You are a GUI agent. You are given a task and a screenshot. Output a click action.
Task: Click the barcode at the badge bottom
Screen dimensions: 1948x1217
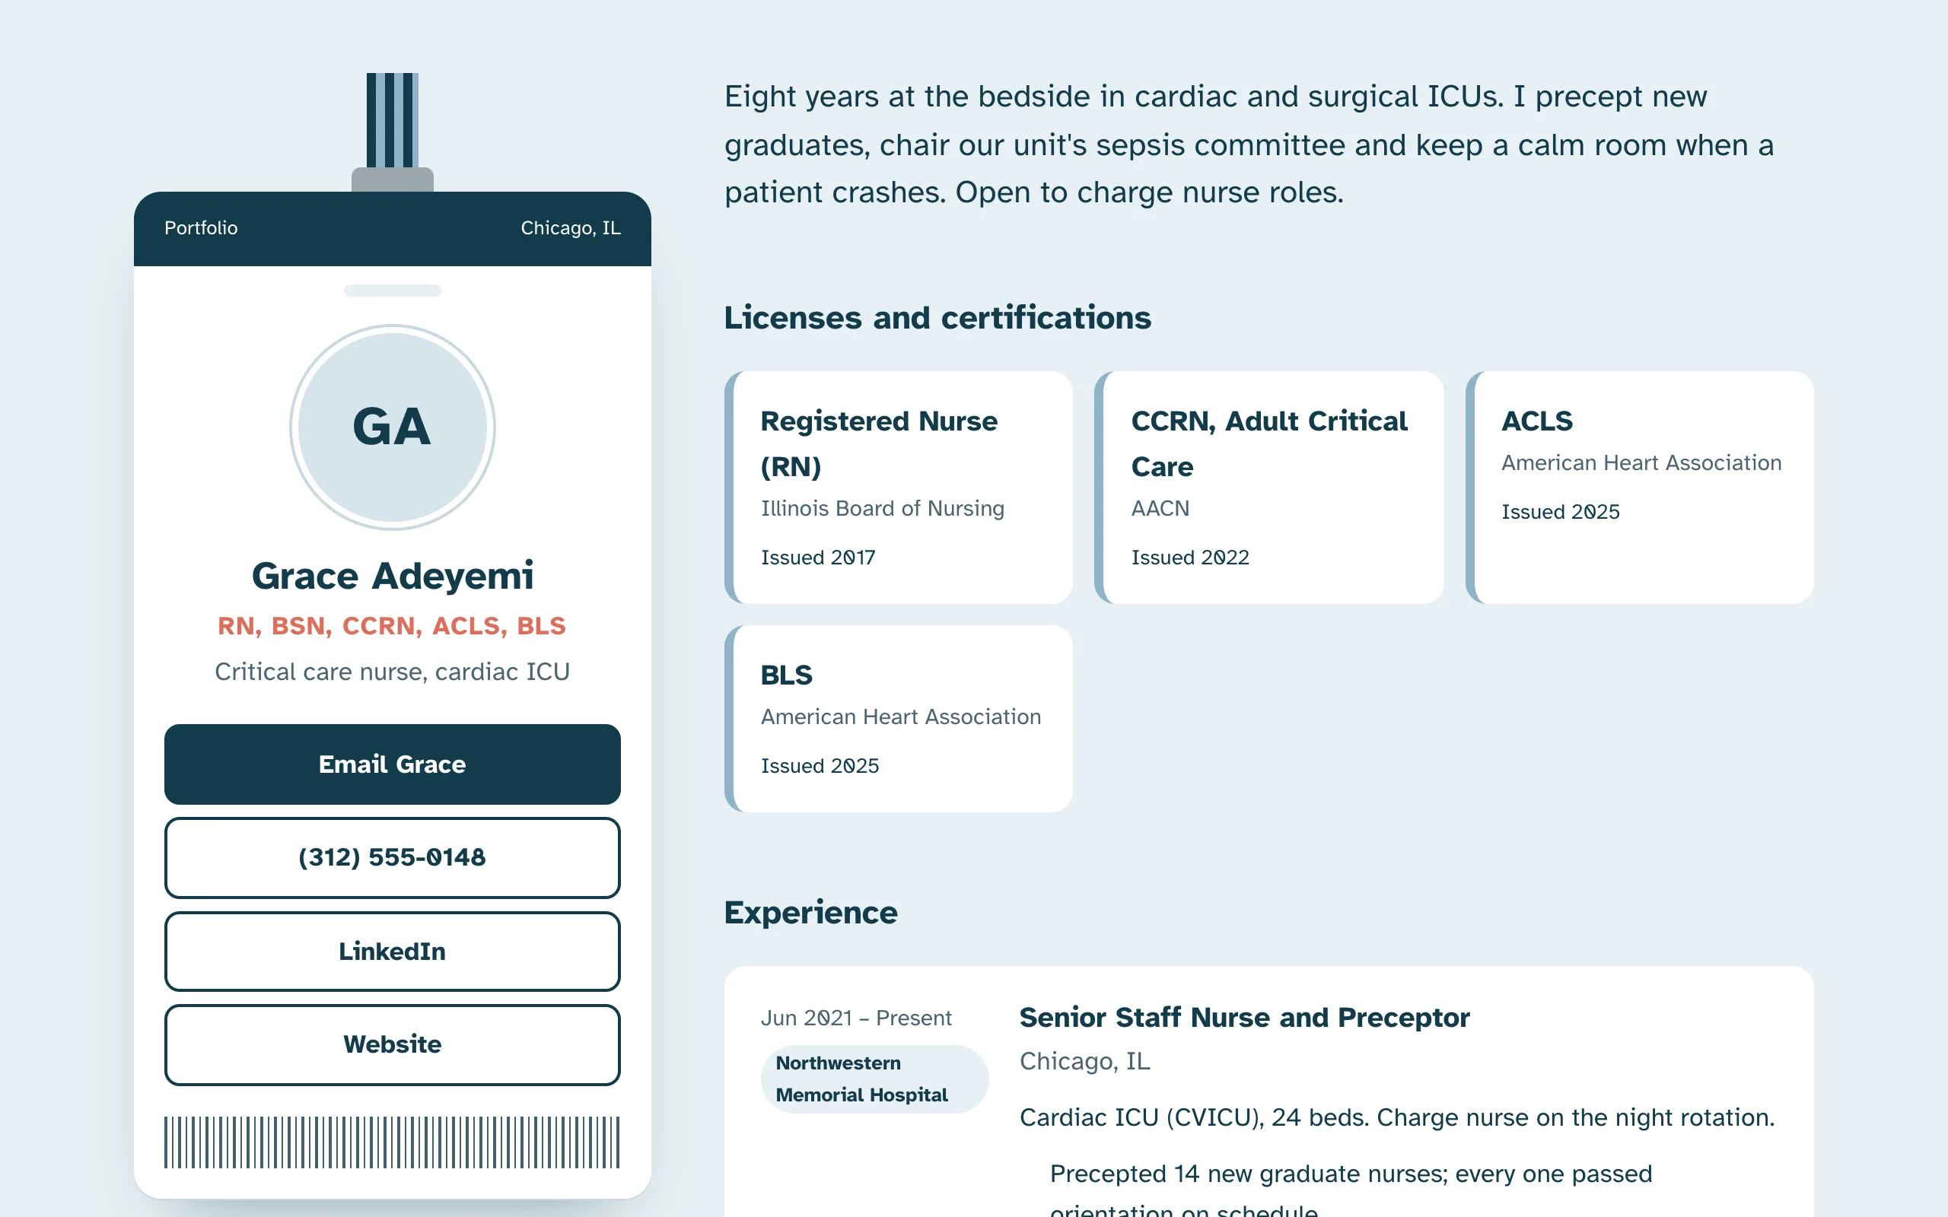[392, 1142]
